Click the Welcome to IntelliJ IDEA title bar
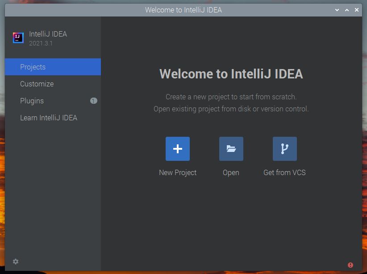The height and width of the screenshot is (274, 367). click(x=183, y=10)
